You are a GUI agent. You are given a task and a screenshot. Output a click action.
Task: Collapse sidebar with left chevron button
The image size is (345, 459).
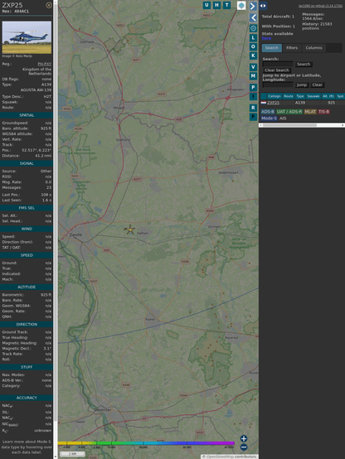[x=253, y=17]
